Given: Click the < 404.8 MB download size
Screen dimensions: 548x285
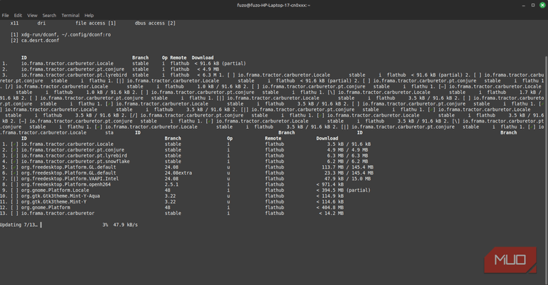Looking at the screenshot, I should point(330,208).
